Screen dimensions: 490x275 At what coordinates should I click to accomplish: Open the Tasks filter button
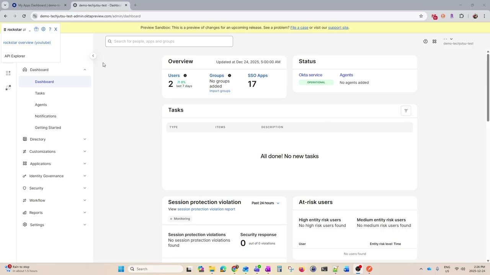(x=406, y=111)
